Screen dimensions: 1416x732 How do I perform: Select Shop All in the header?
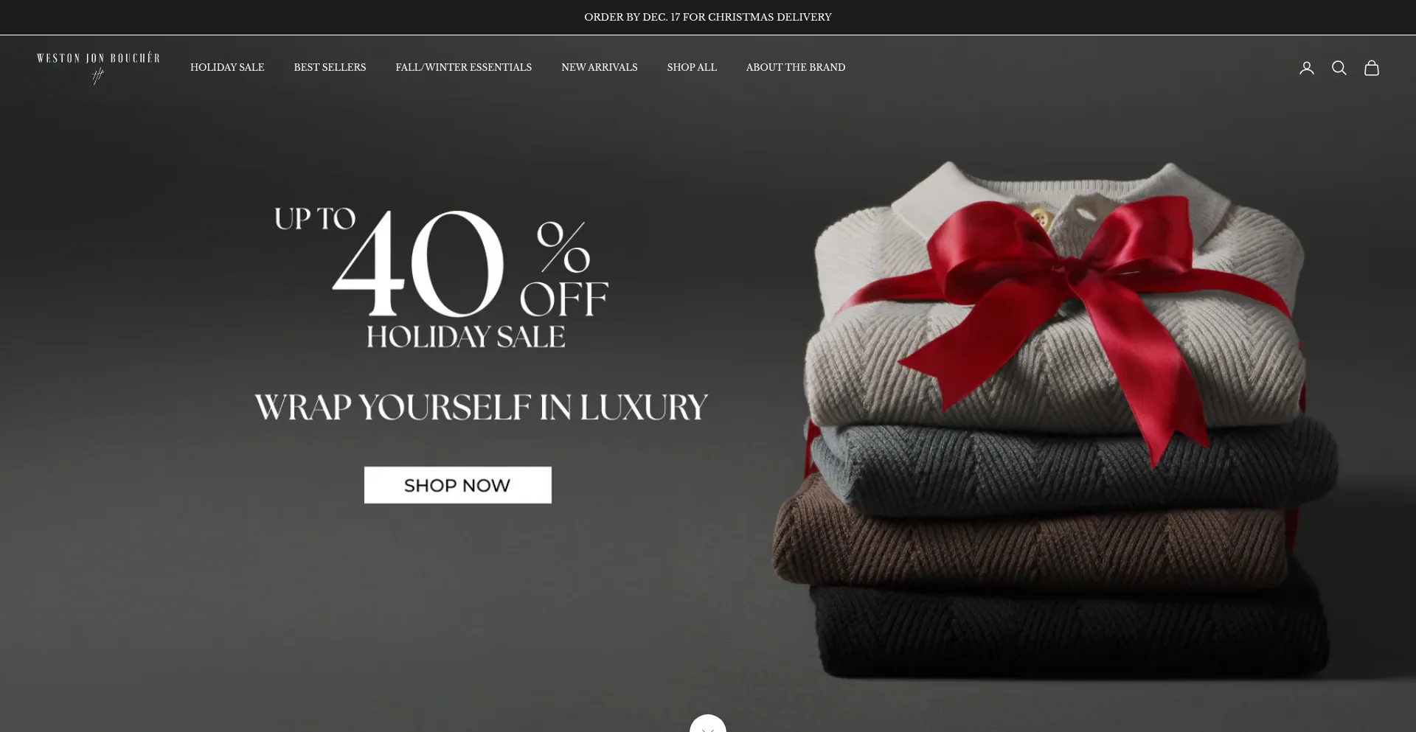tap(692, 67)
